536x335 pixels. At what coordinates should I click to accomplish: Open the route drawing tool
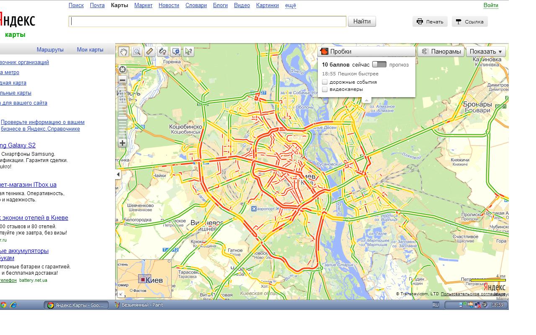pyautogui.click(x=162, y=52)
